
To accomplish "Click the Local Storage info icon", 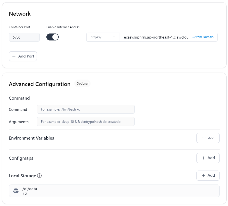I will [x=39, y=176].
